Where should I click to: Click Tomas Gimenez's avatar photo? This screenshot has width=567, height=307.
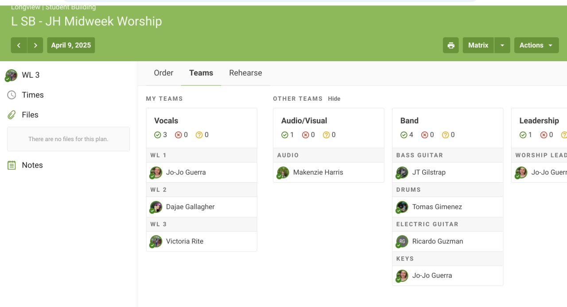click(402, 207)
